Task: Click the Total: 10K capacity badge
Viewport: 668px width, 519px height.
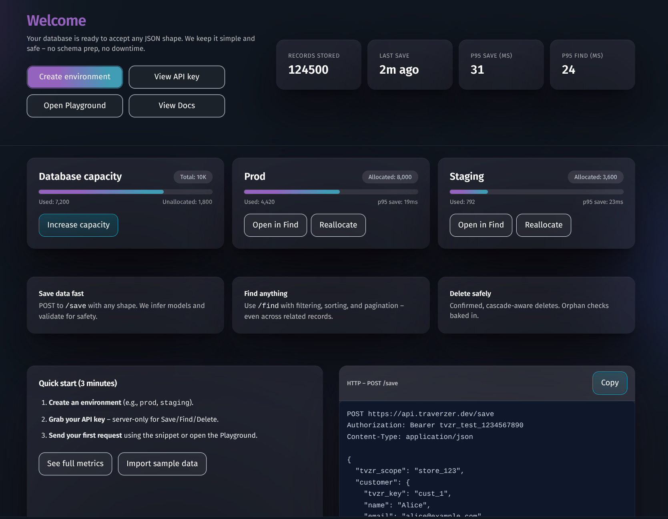Action: [193, 176]
